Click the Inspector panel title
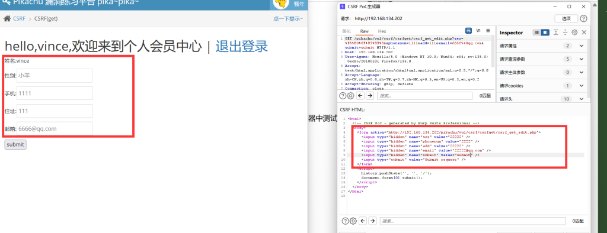 (x=511, y=33)
